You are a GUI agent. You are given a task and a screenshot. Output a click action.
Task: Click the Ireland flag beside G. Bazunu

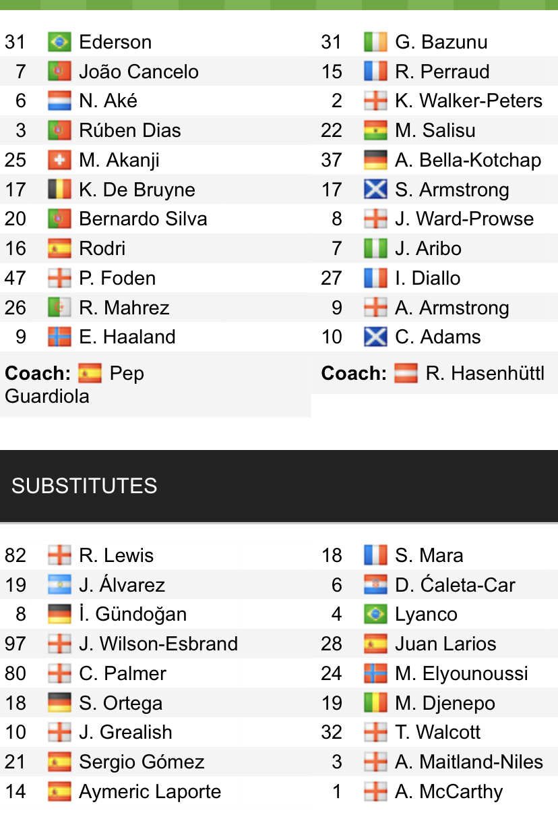[375, 42]
